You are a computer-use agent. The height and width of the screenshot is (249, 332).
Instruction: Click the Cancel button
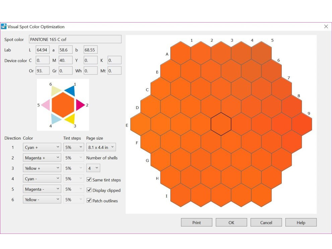pyautogui.click(x=266, y=222)
